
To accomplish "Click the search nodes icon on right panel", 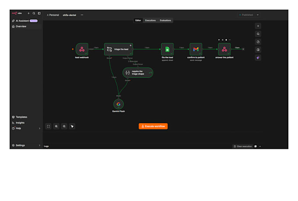I will tap(258, 34).
